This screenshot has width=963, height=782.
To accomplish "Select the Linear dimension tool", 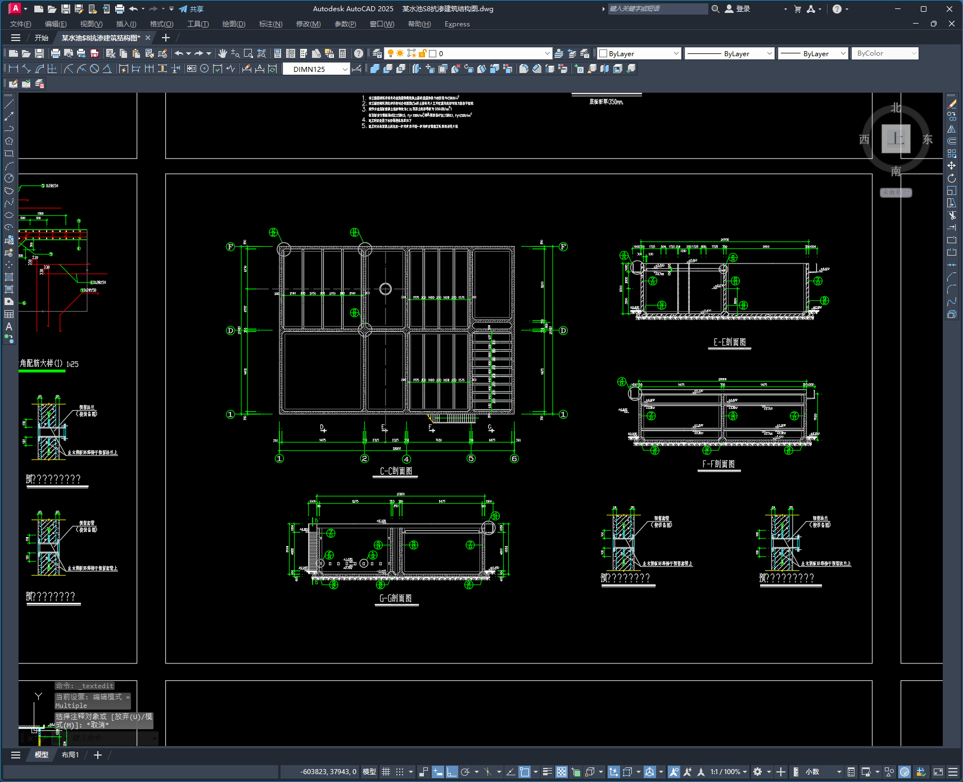I will [x=13, y=69].
